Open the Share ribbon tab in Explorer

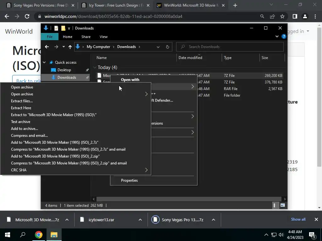tap(86, 37)
